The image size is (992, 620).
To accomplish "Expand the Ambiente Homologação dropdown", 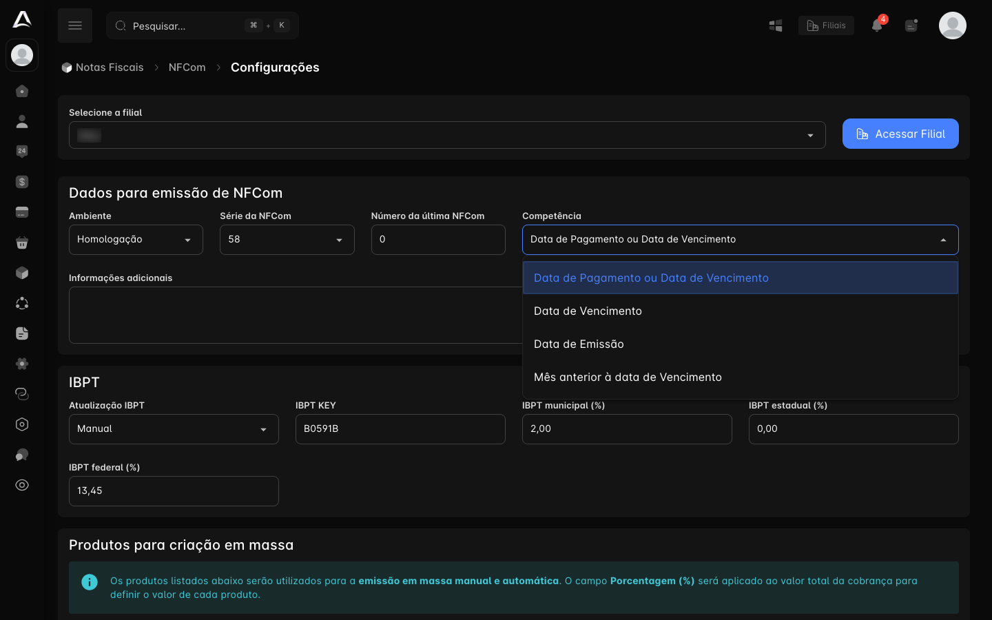I will tap(136, 240).
